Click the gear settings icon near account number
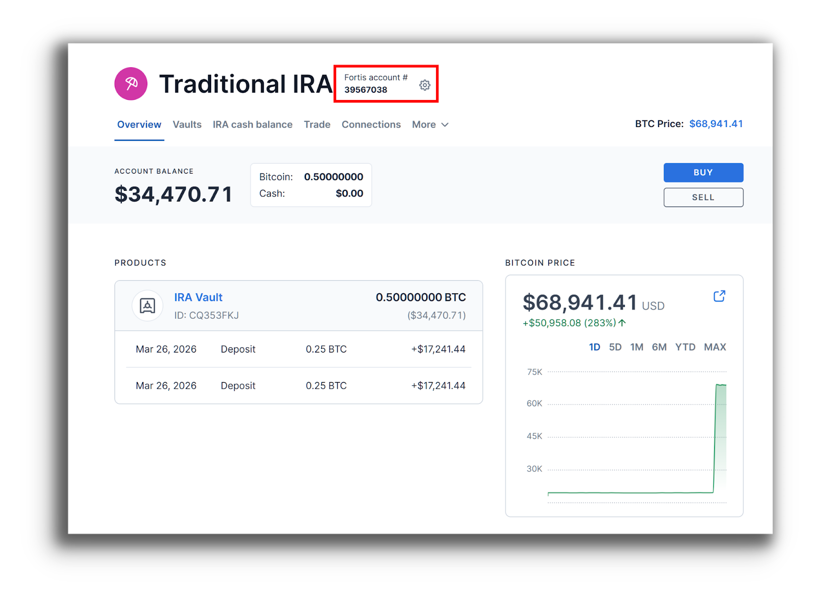Viewport: 816px width, 602px height. coord(424,85)
